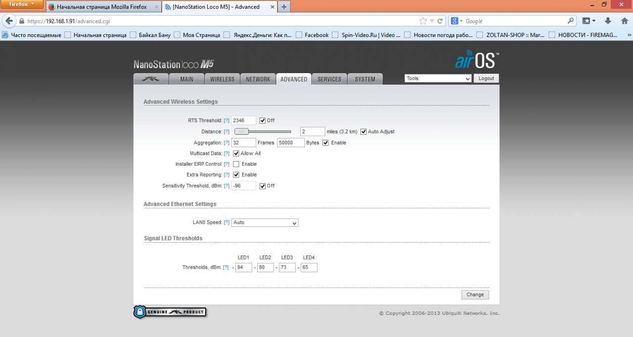The width and height of the screenshot is (633, 337).
Task: Open help for Installer EIRP Control
Action: pyautogui.click(x=226, y=164)
